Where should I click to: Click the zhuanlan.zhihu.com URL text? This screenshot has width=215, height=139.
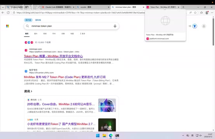point(41,73)
